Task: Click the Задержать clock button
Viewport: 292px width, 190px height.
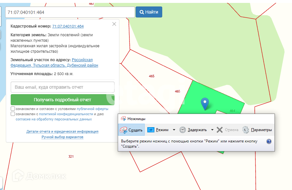Action: [193, 130]
